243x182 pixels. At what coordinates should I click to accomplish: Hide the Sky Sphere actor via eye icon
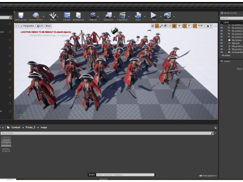pos(222,40)
